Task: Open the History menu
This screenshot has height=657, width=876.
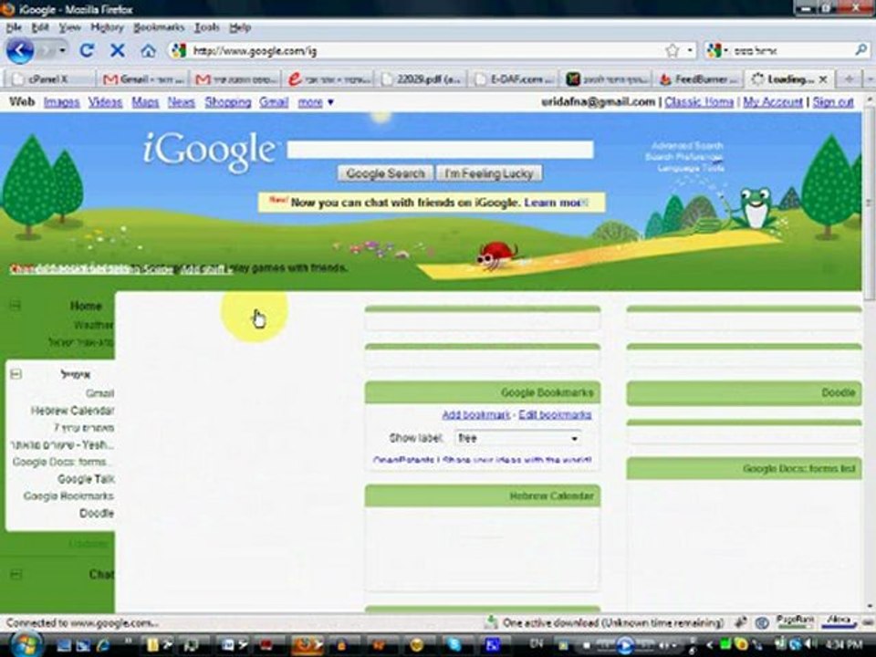Action: [107, 27]
